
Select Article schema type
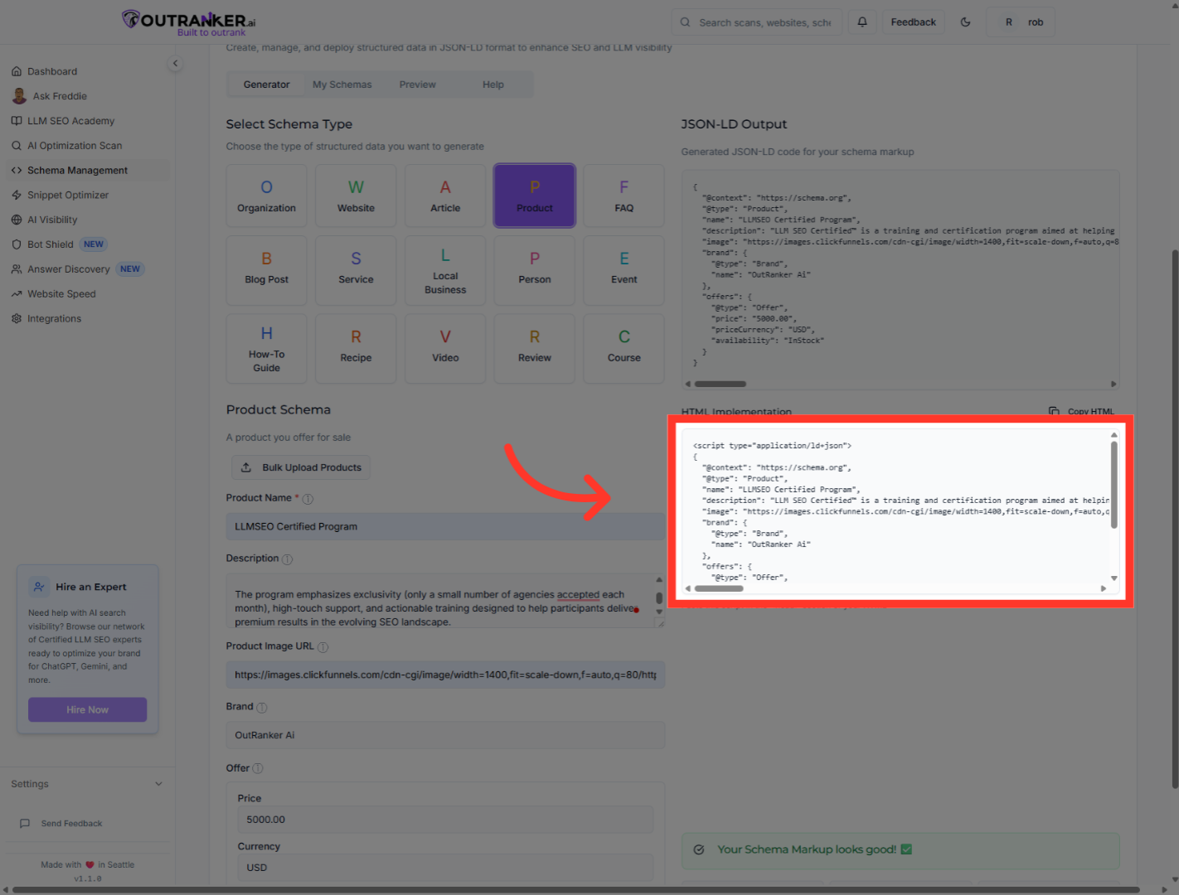[445, 196]
